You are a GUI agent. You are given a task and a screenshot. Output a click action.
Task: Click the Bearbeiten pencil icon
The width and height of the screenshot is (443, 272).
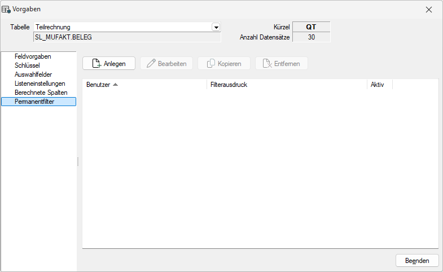(151, 64)
